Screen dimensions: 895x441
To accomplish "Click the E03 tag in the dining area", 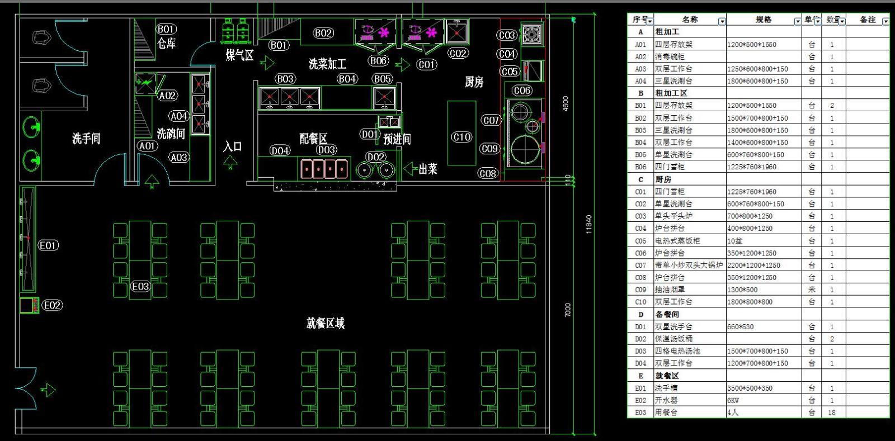I will (x=140, y=287).
